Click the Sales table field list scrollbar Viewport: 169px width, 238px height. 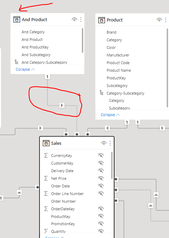pos(112,166)
